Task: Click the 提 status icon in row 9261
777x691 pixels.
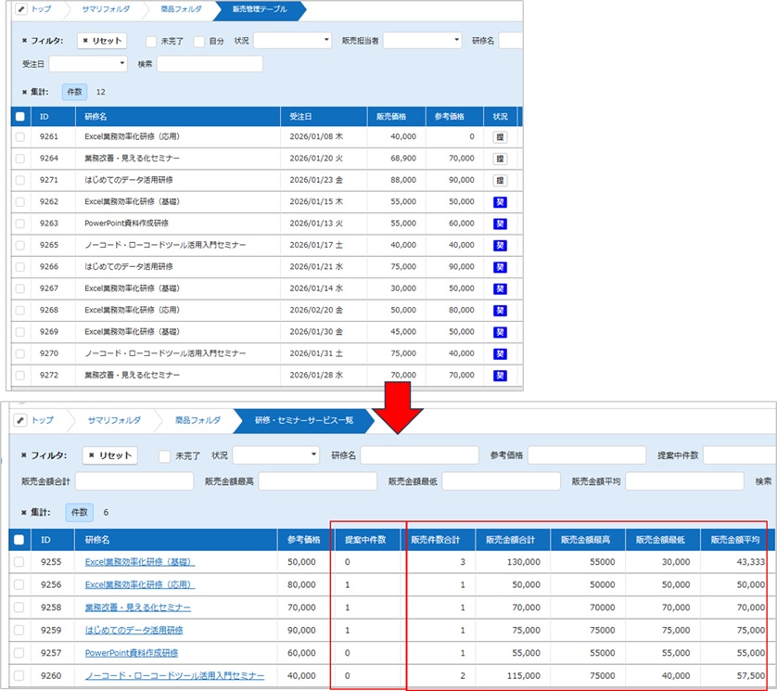Action: (500, 136)
